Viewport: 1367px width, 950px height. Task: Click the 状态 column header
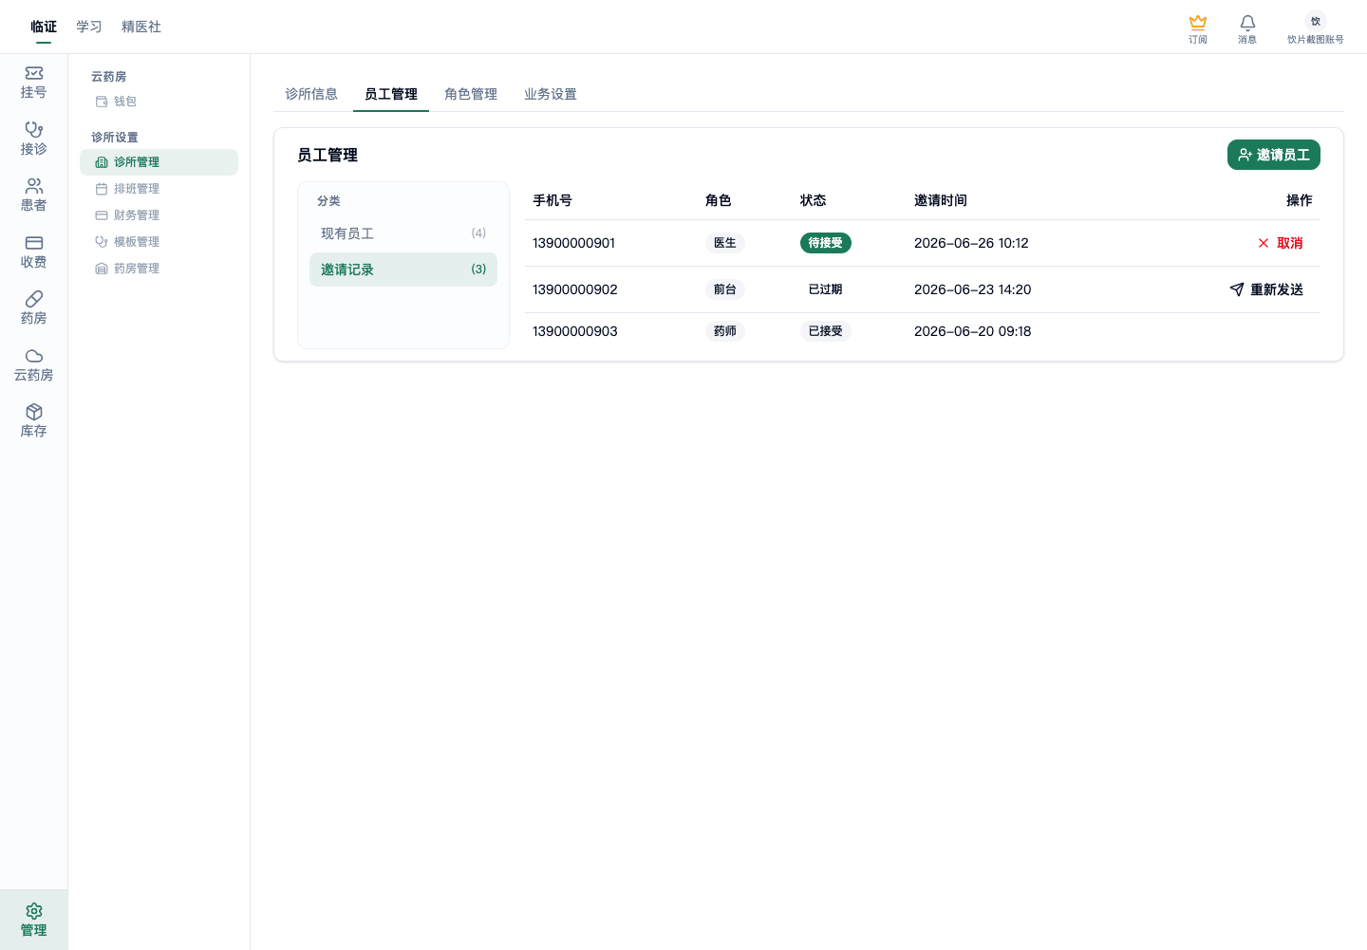pyautogui.click(x=814, y=200)
